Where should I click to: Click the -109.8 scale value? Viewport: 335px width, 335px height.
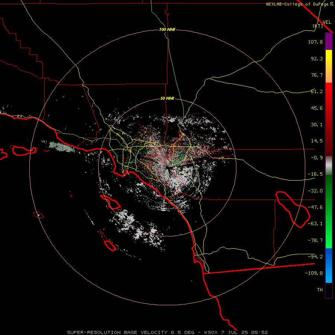pos(314,273)
